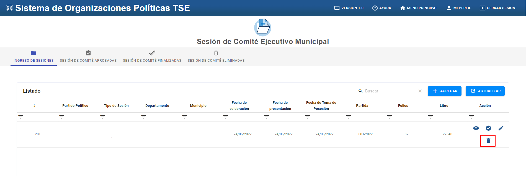
Task: Click the Buscar search input field
Action: point(390,91)
